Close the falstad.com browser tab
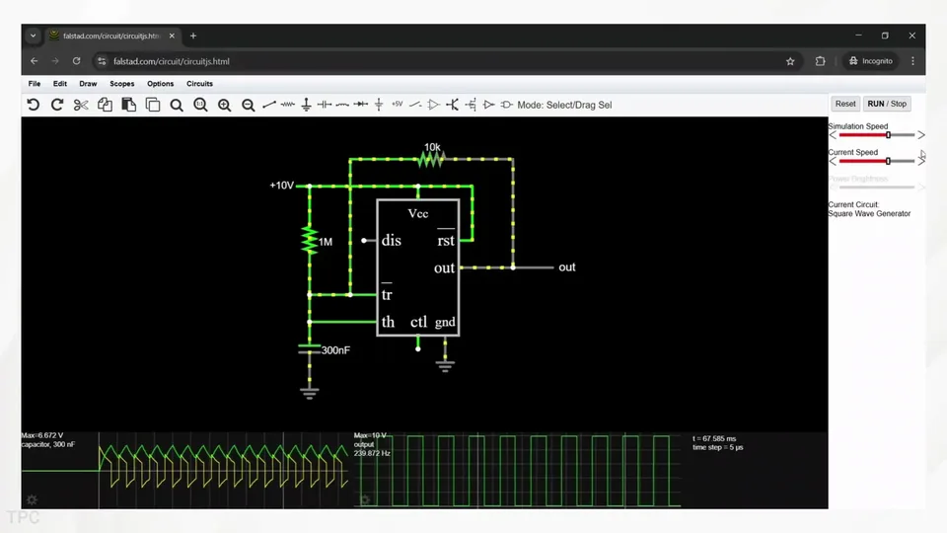Screen dimensions: 947x533 pos(172,36)
